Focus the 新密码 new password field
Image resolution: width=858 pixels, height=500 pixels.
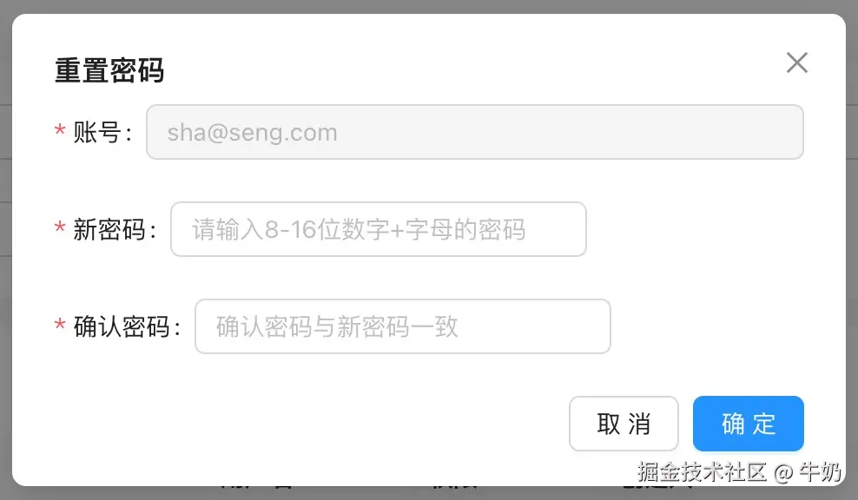point(379,229)
